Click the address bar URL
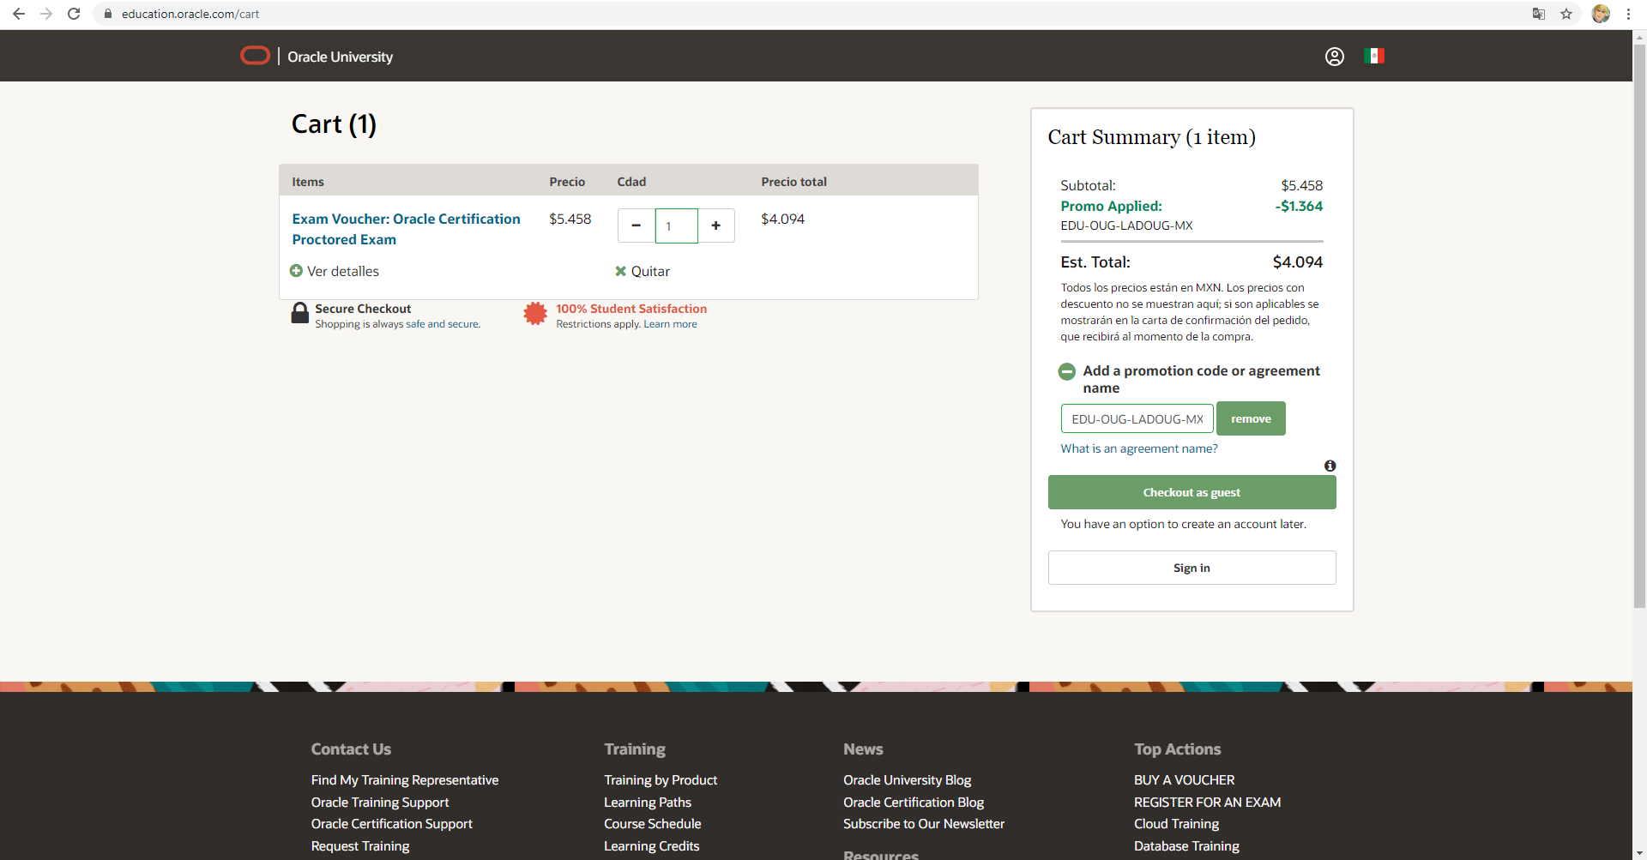This screenshot has height=860, width=1647. click(x=190, y=14)
